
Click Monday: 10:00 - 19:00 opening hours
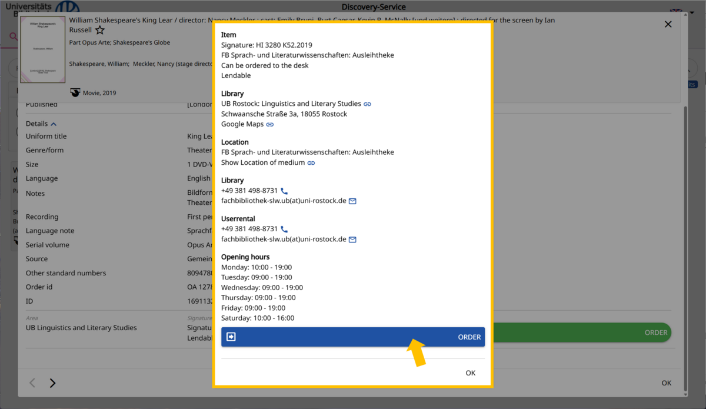coord(257,267)
